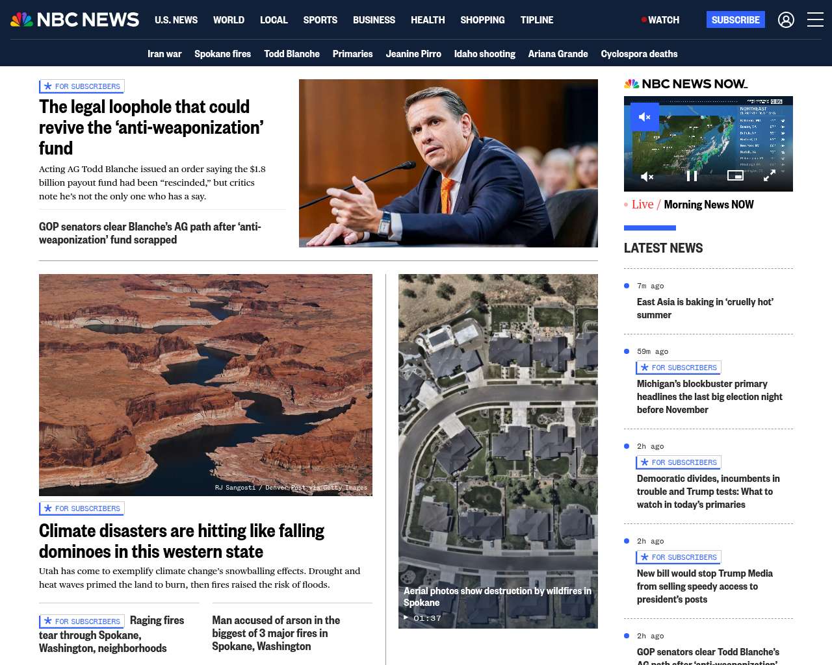
Task: Open the LOCAL news menu item
Action: (274, 20)
